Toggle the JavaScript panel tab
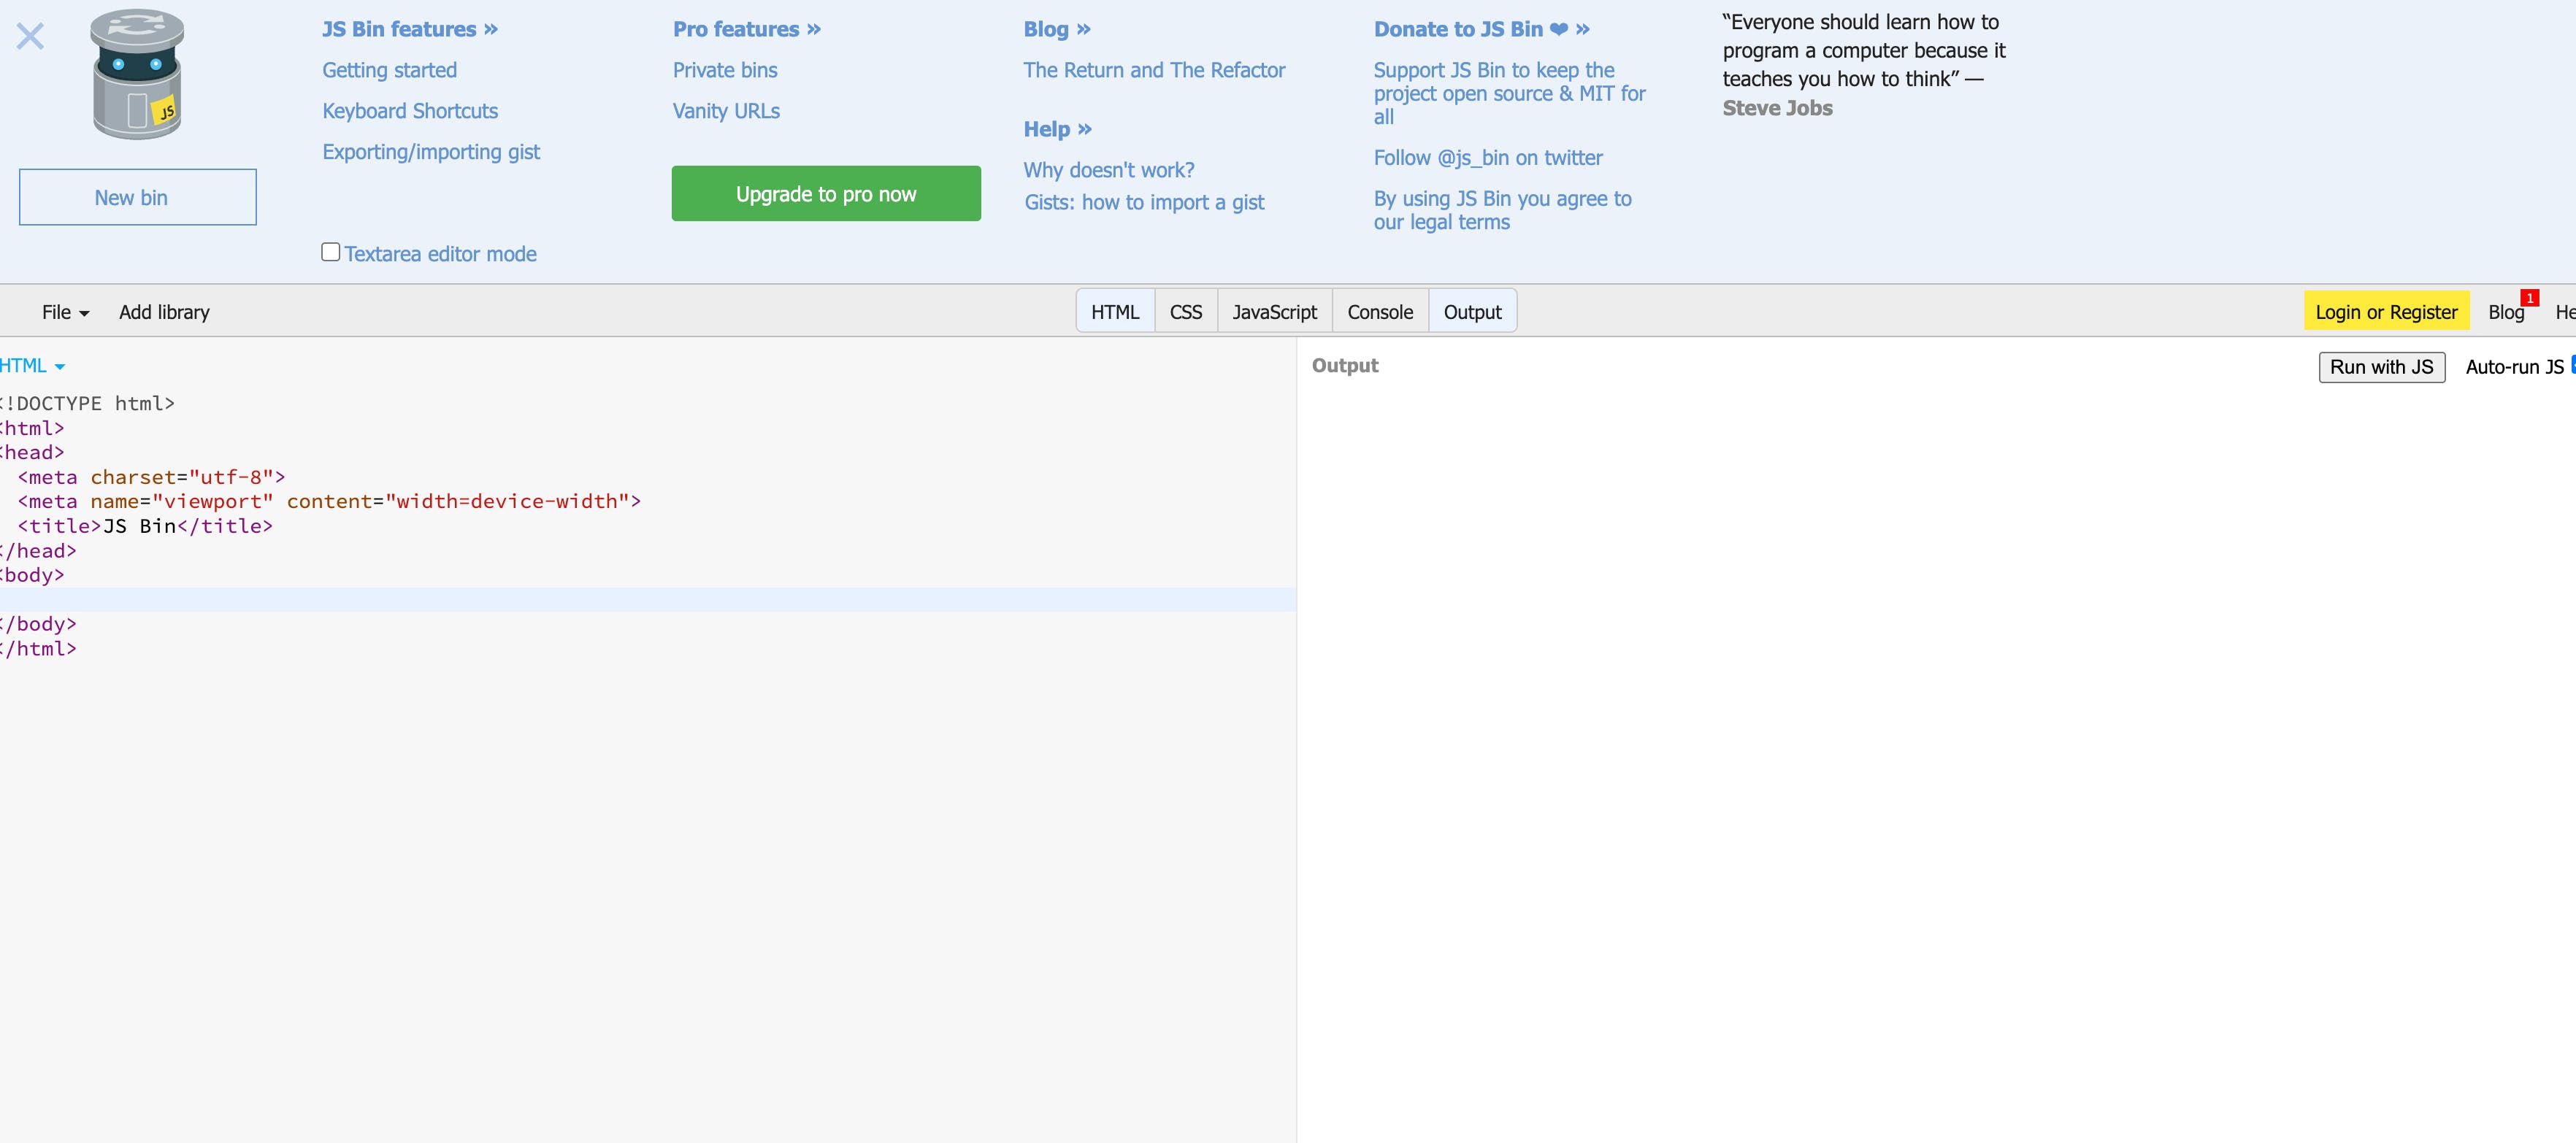2576x1143 pixels. [1274, 312]
